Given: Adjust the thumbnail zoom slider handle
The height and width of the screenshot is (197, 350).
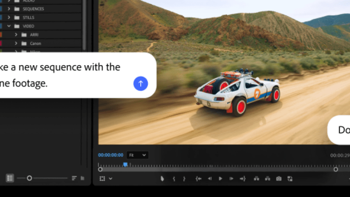Looking at the screenshot, I should (x=29, y=178).
